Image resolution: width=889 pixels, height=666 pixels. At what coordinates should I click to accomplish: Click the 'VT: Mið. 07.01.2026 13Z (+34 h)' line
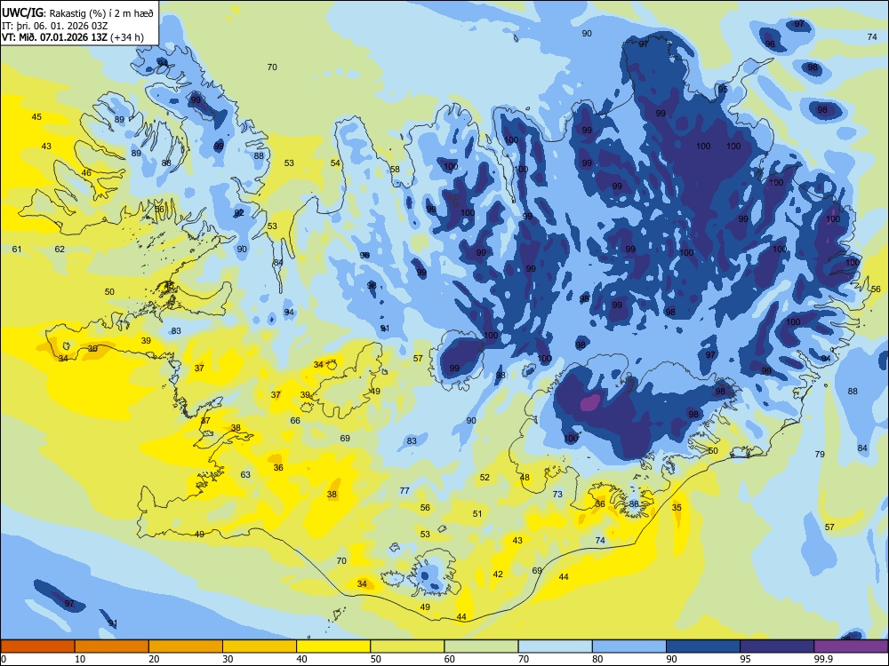(73, 37)
